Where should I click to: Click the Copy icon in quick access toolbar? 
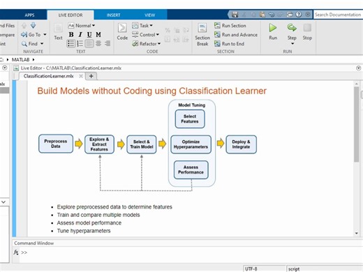[x=253, y=15]
